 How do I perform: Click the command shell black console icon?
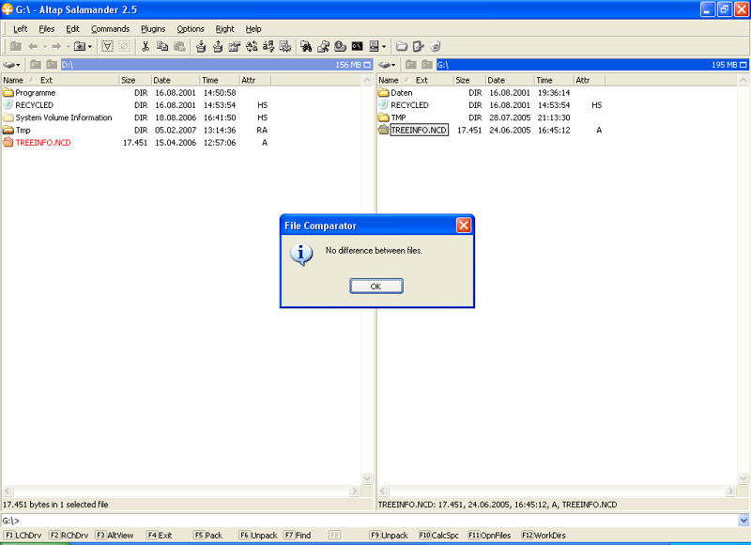[x=358, y=46]
